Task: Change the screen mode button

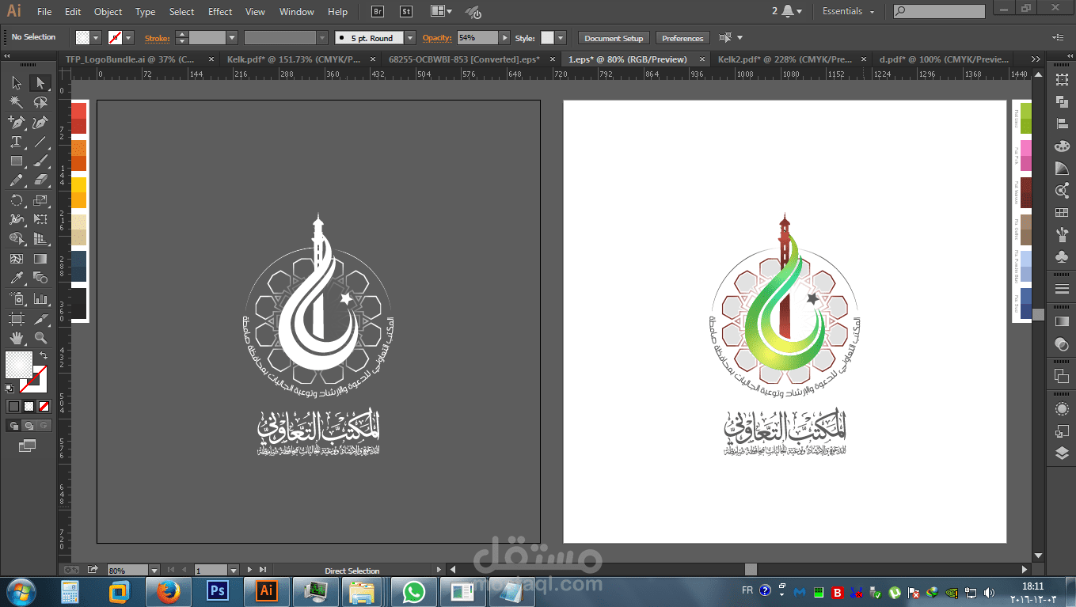Action: tap(28, 446)
